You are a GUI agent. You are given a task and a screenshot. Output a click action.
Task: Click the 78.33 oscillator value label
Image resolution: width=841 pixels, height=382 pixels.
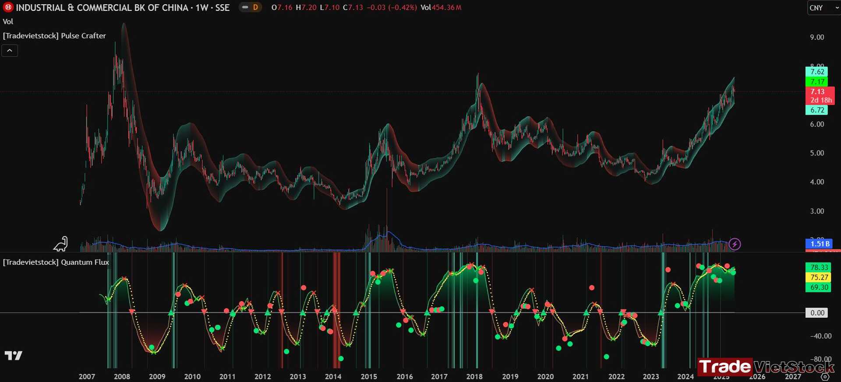coord(819,267)
